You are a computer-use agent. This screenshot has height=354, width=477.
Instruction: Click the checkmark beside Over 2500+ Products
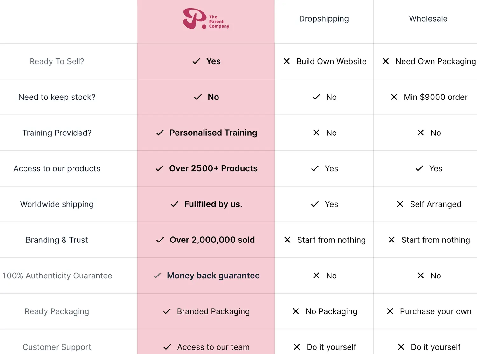click(159, 168)
